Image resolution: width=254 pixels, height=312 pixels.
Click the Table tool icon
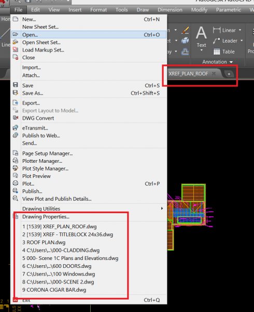[x=217, y=51]
